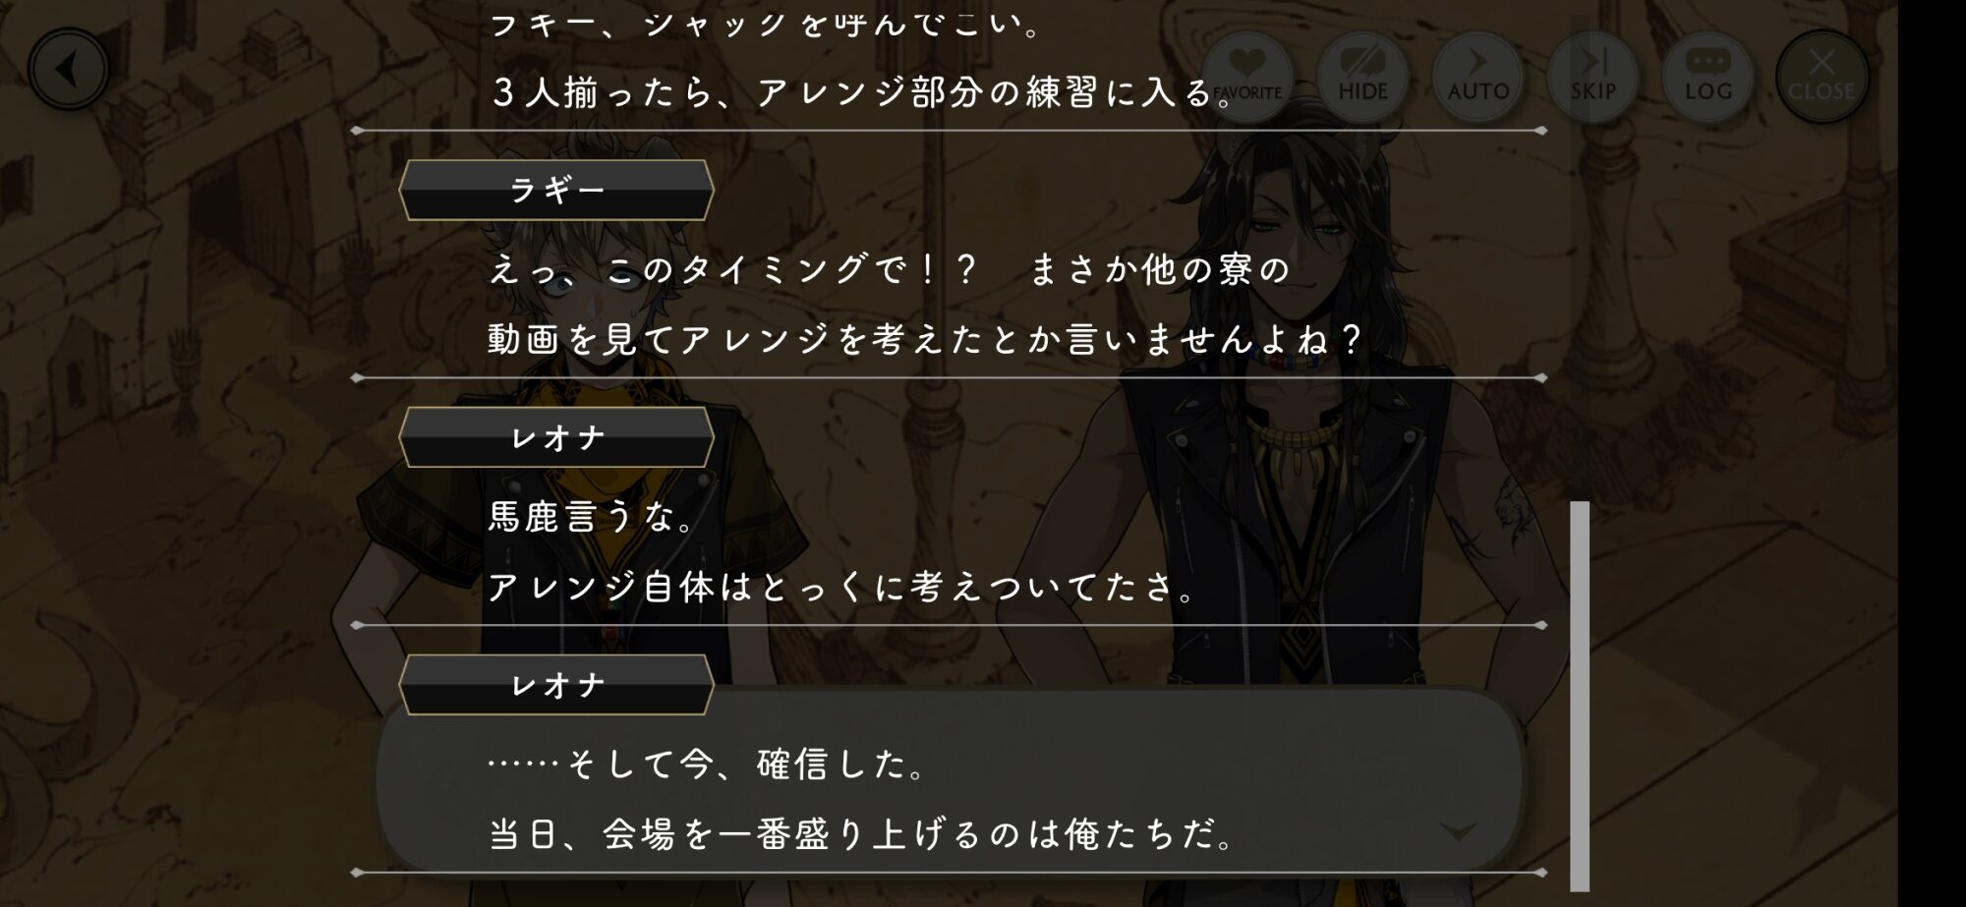1966x907 pixels.
Task: Click the log scrollbar handle
Action: click(x=1580, y=696)
